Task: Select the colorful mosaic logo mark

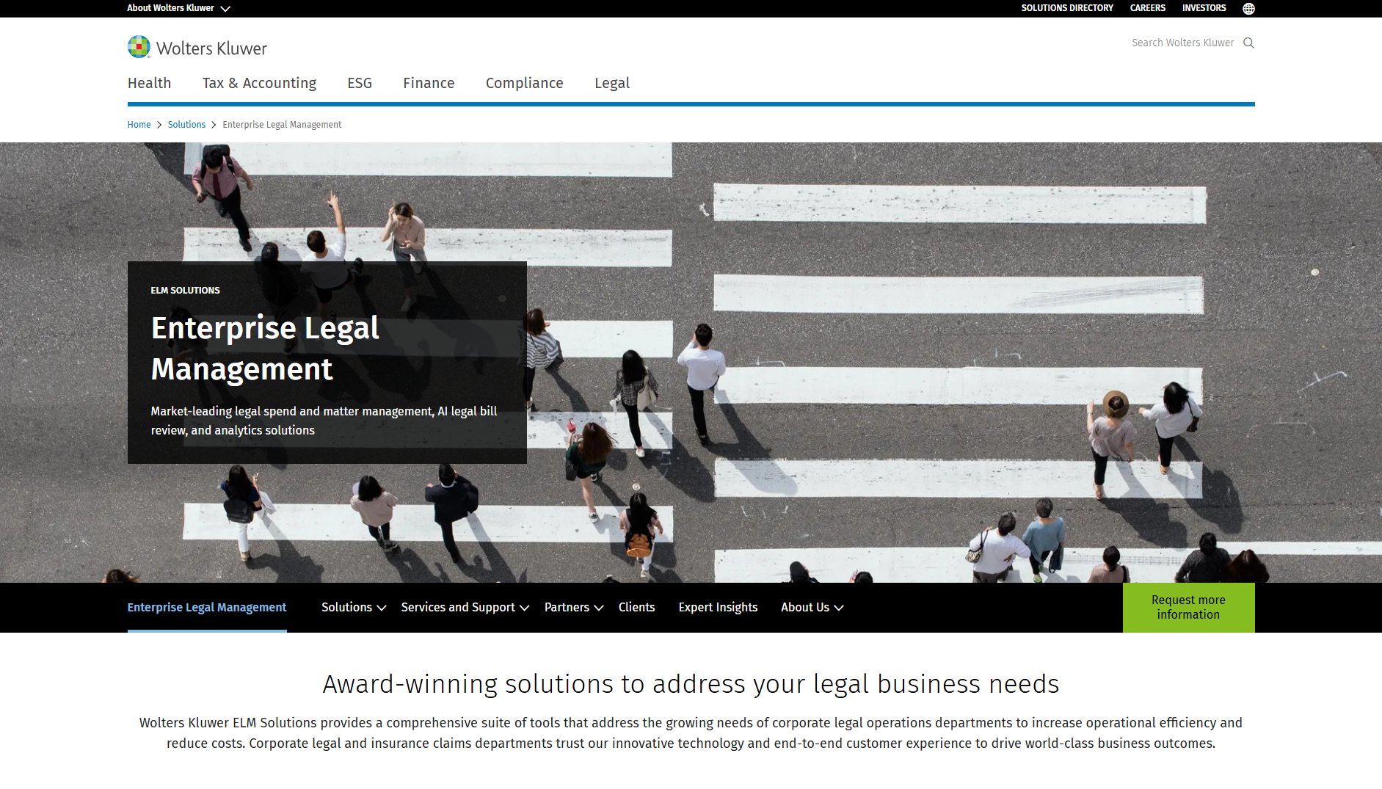Action: (x=137, y=46)
